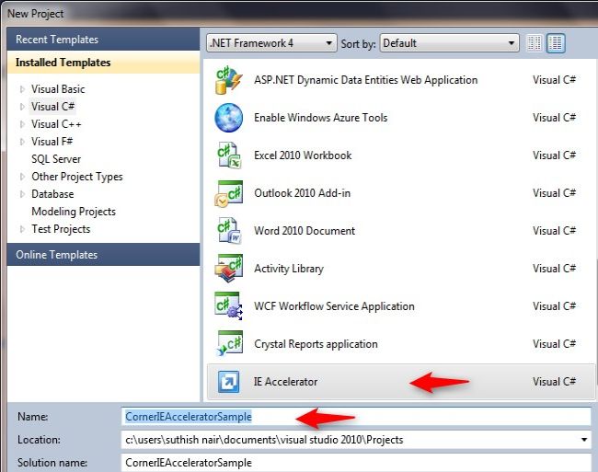Choose the Outlook 2010 Add-in template
The image size is (598, 472).
[x=302, y=193]
